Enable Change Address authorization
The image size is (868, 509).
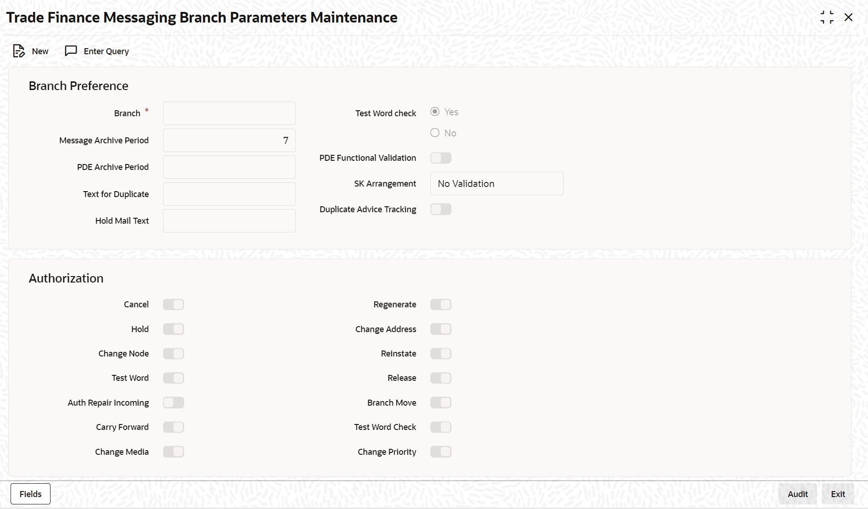[x=440, y=329]
